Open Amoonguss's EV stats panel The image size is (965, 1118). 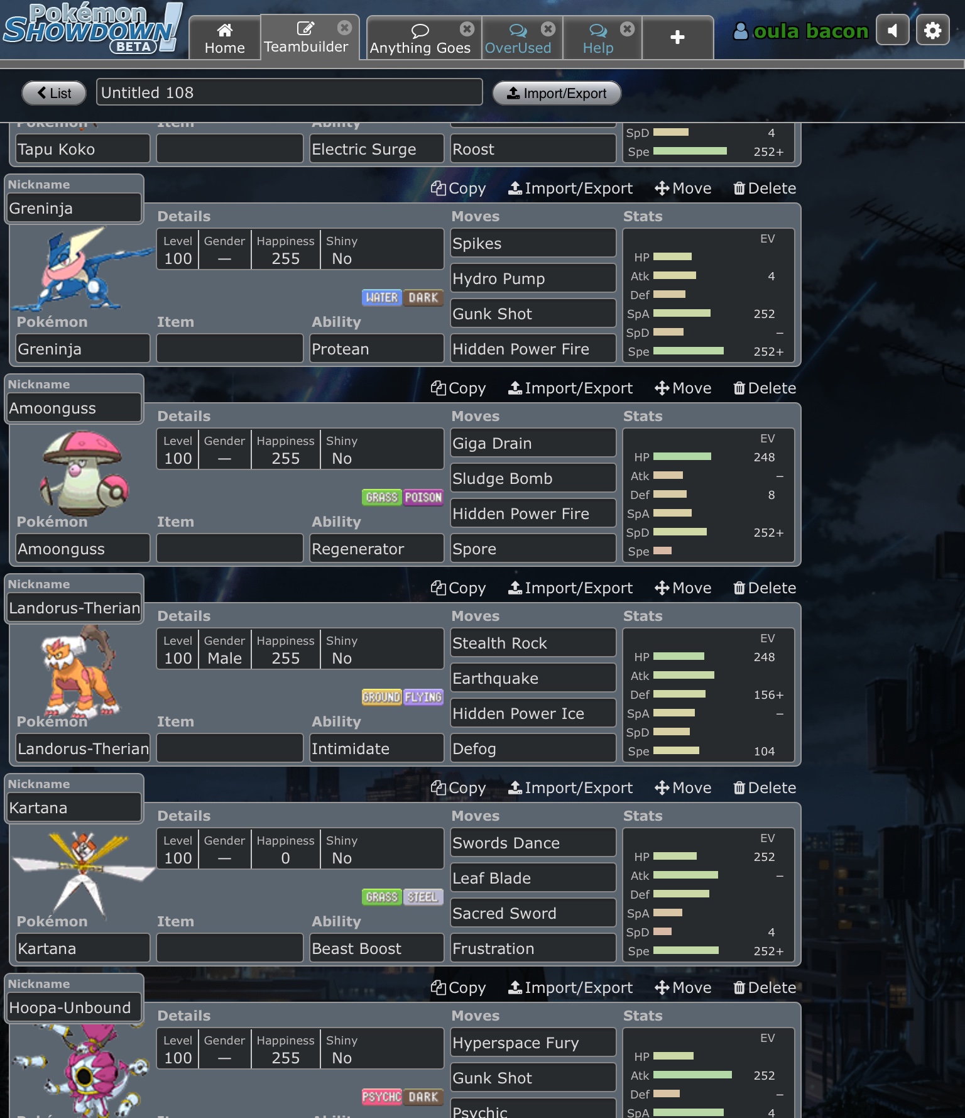click(x=708, y=495)
